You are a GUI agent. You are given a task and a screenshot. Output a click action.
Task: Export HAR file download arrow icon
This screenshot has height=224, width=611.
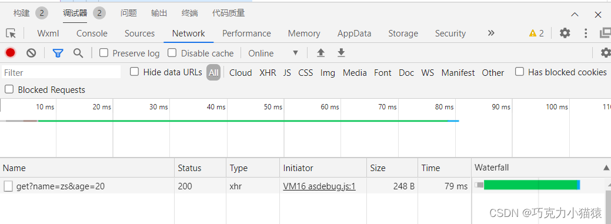pyautogui.click(x=341, y=53)
